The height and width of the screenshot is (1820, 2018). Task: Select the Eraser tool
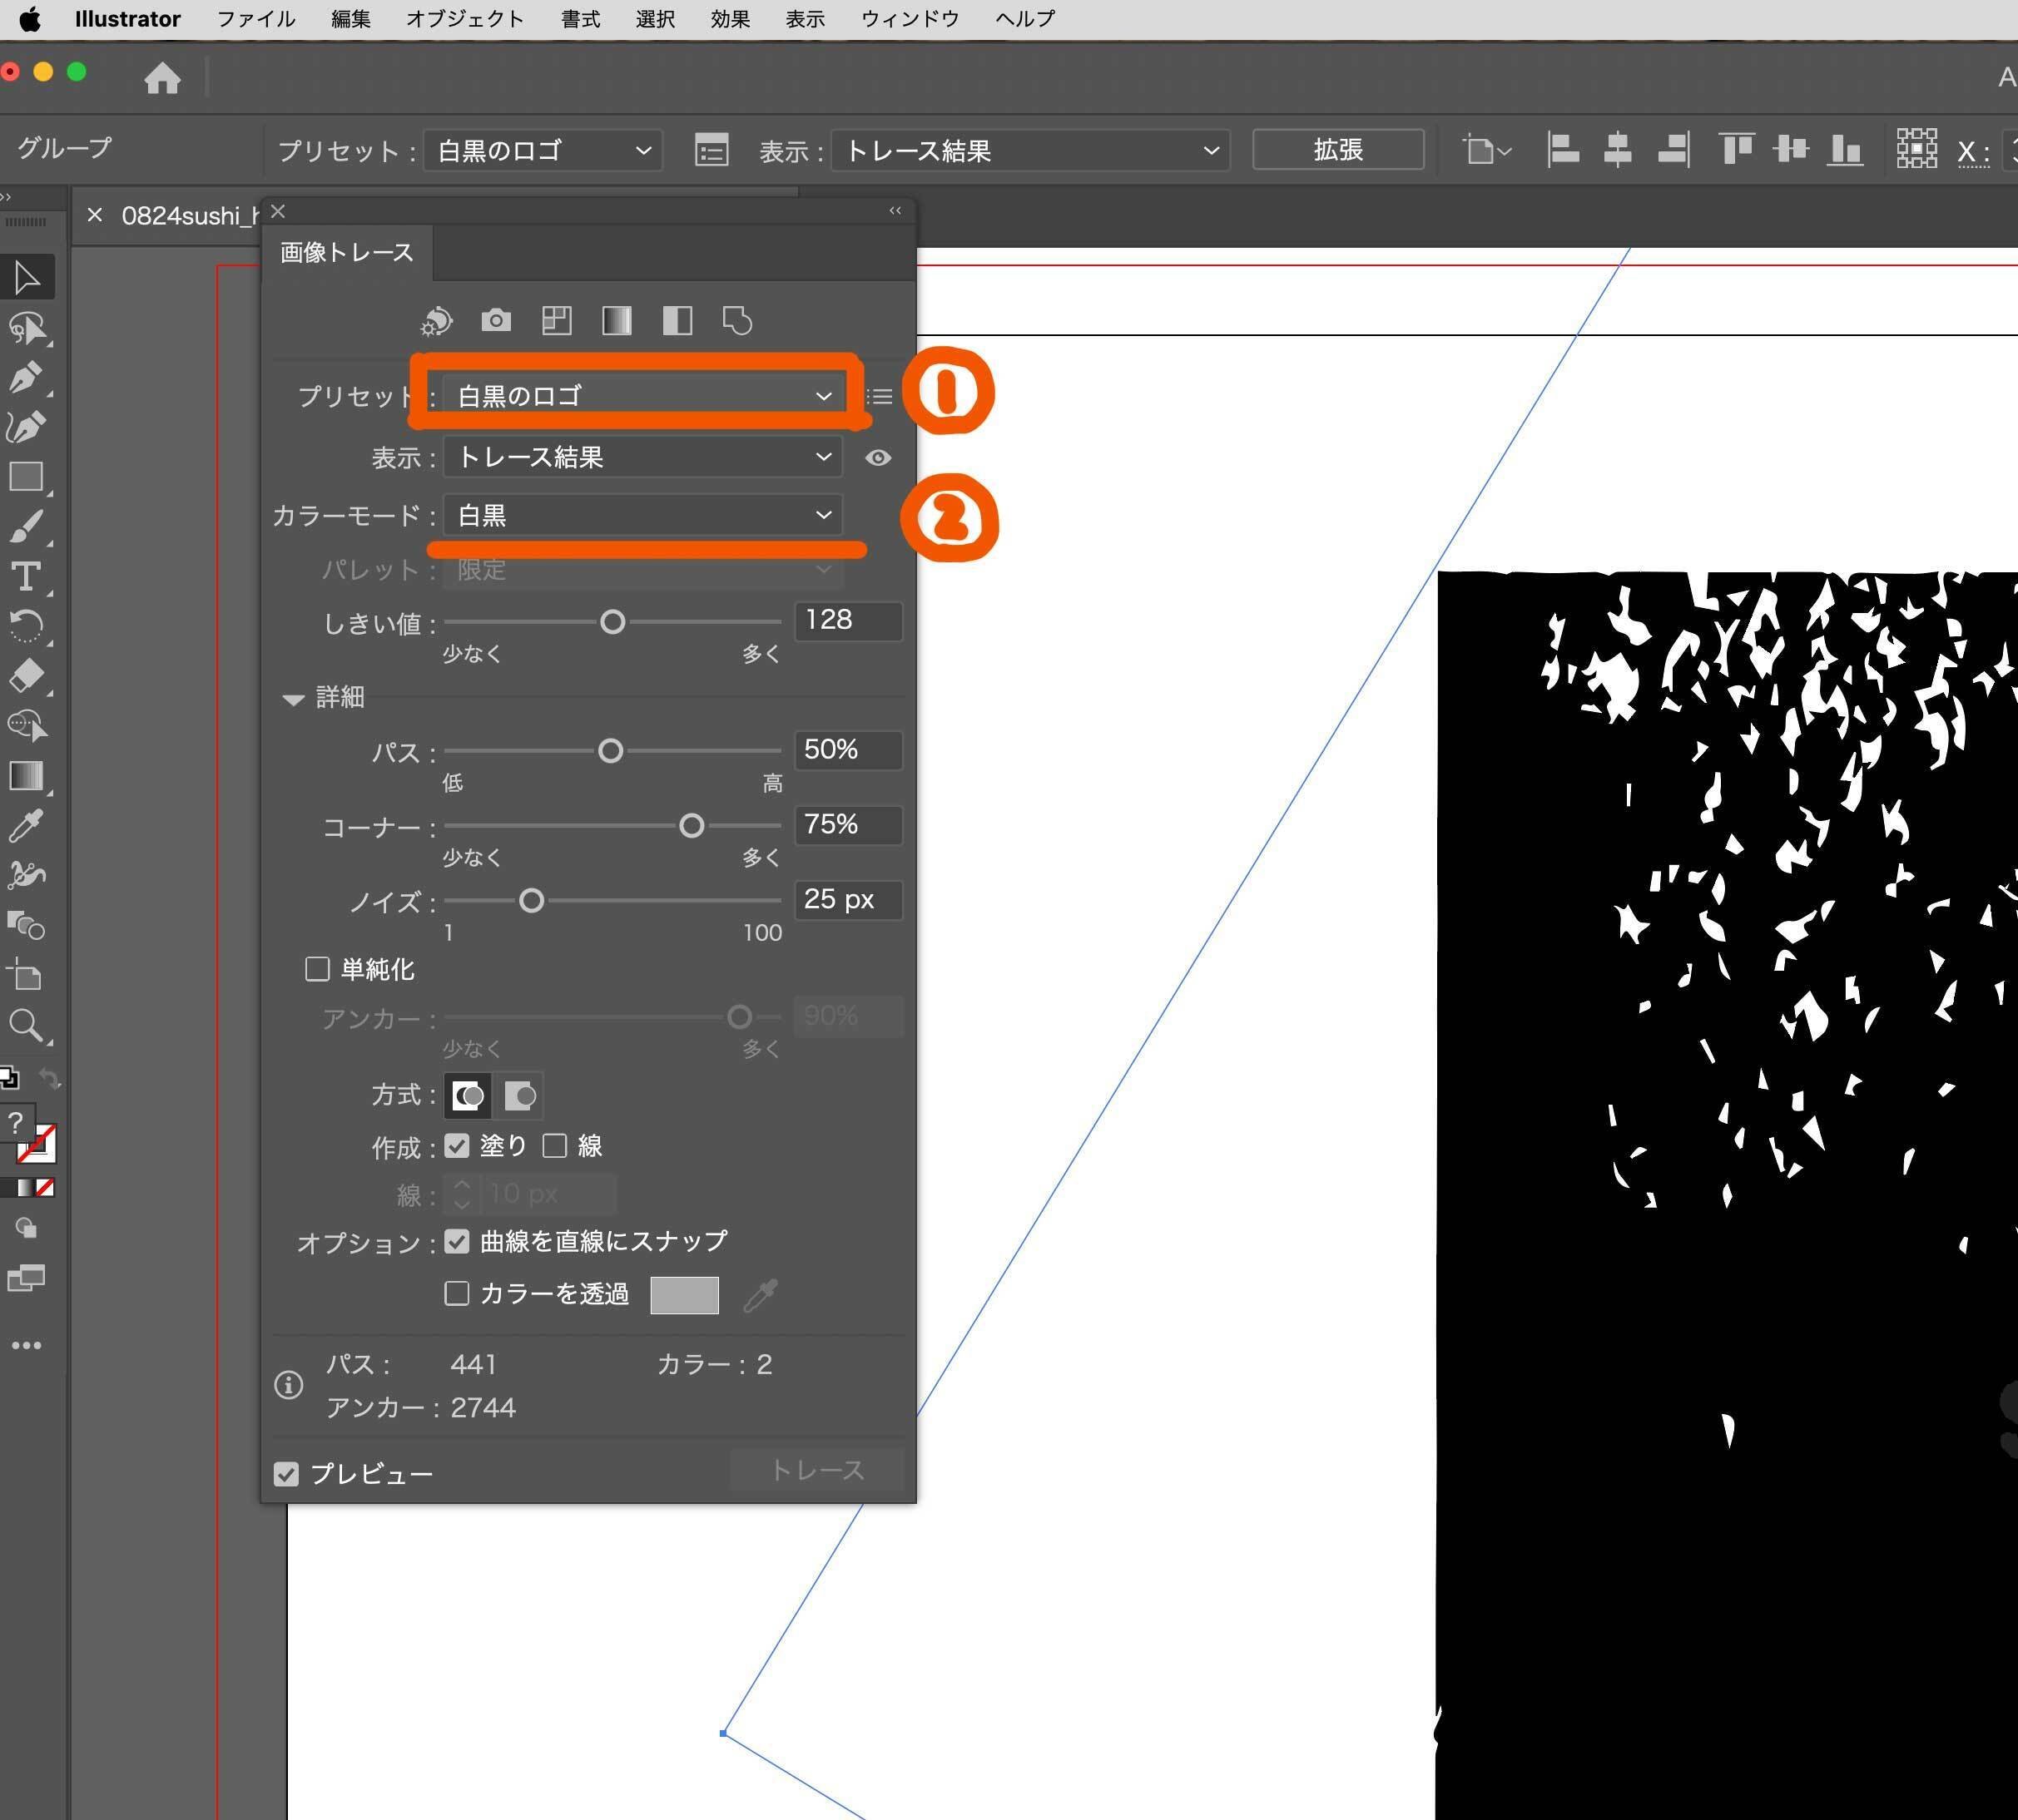click(26, 676)
